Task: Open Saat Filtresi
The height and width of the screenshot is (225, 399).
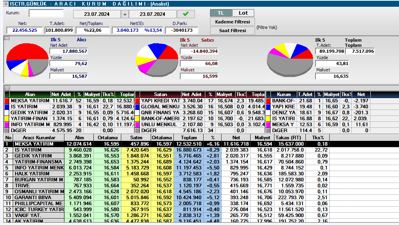Action: 232,31
